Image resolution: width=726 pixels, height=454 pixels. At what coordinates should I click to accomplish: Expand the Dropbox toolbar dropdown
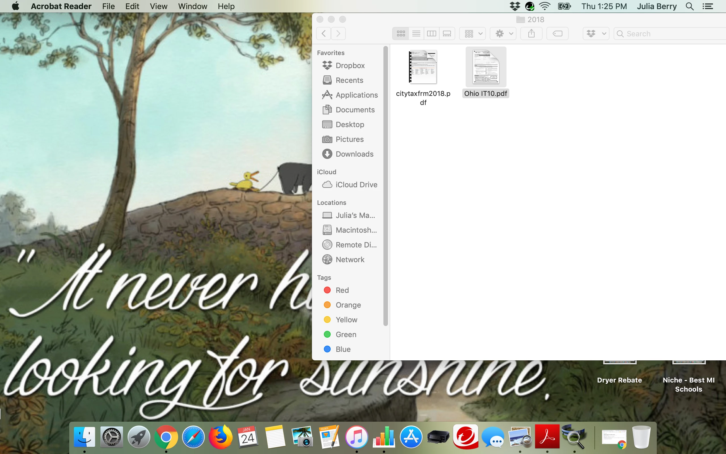pos(596,34)
